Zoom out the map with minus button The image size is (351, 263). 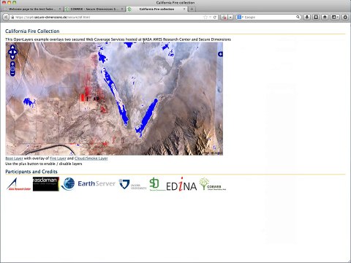[12, 74]
